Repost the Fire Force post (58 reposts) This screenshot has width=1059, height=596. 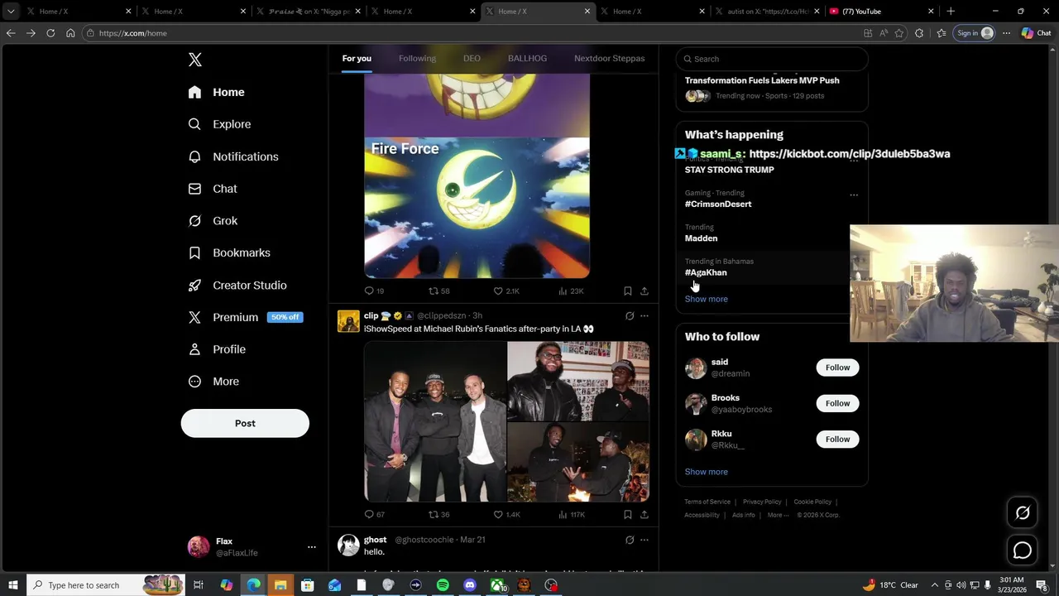[x=438, y=291]
